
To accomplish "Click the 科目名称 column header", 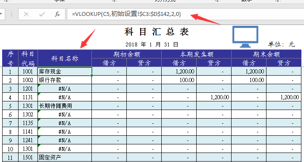I will 65,58.
